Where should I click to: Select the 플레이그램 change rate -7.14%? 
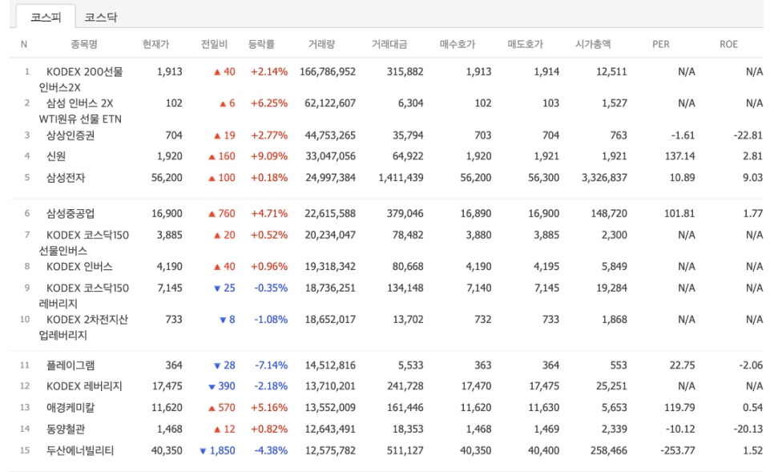click(x=271, y=365)
